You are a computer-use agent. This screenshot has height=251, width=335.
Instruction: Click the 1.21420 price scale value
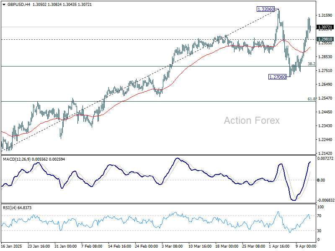point(325,153)
